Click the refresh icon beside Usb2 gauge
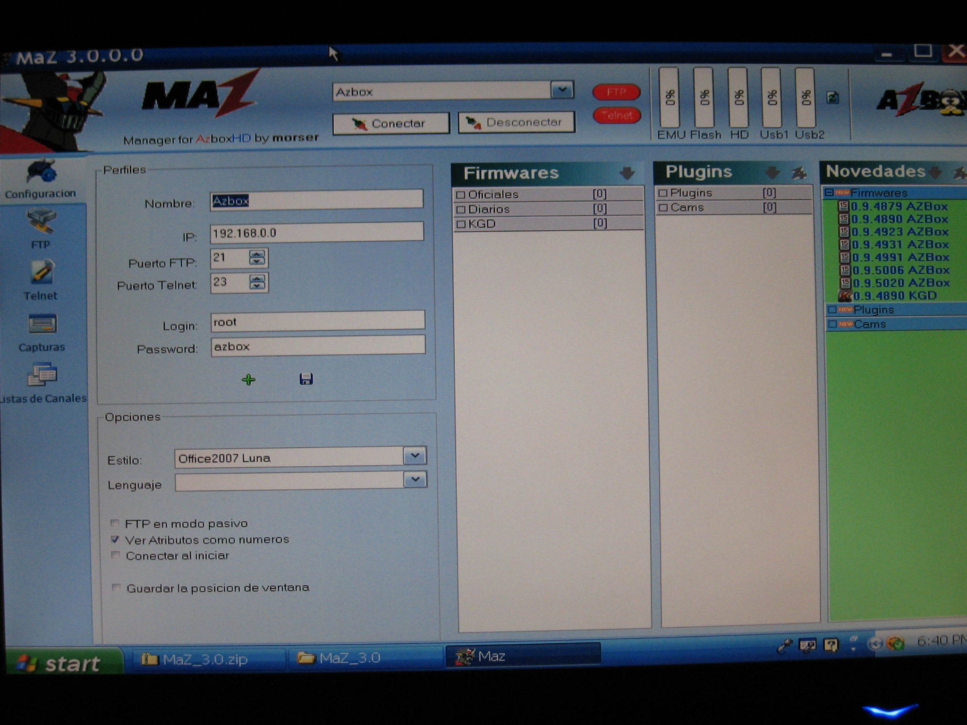This screenshot has height=725, width=967. coord(832,98)
